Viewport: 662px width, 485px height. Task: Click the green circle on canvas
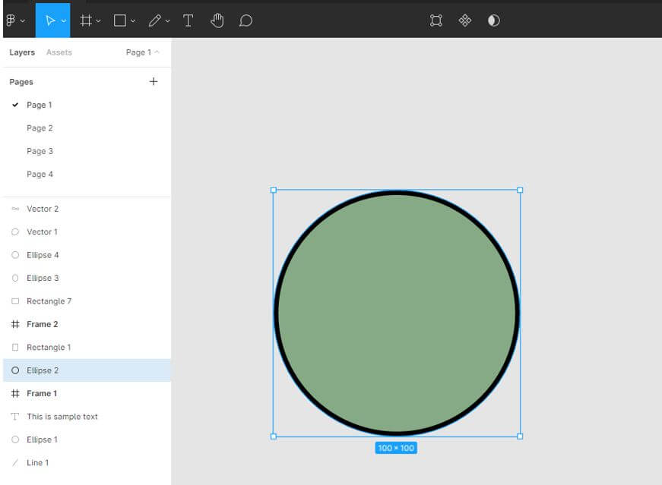click(x=397, y=313)
